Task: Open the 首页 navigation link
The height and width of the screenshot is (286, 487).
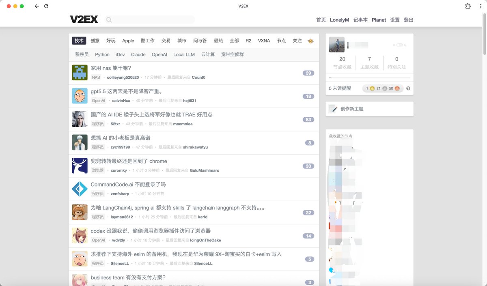Action: (x=321, y=20)
